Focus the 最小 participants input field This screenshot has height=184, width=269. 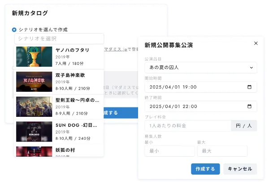169,151
